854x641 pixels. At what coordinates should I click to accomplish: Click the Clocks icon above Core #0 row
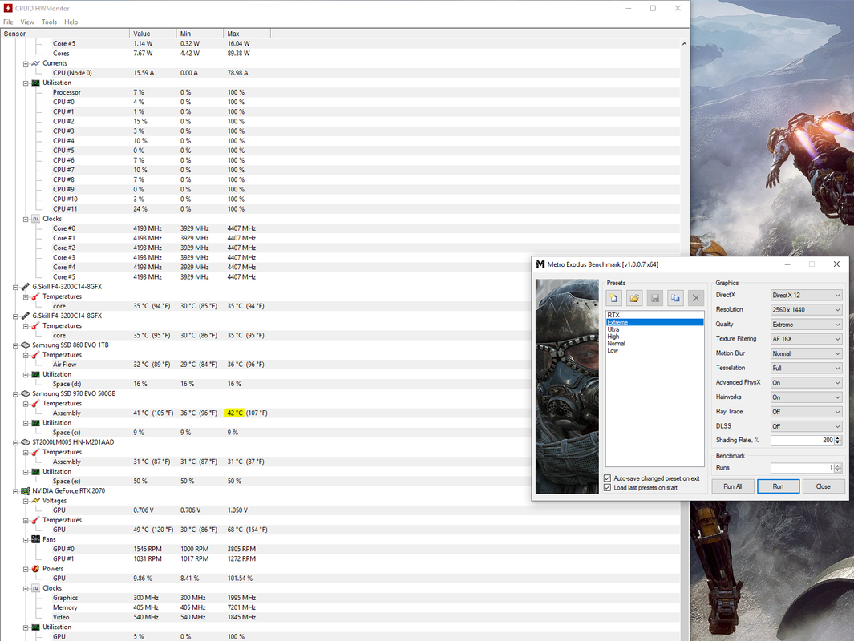(35, 219)
